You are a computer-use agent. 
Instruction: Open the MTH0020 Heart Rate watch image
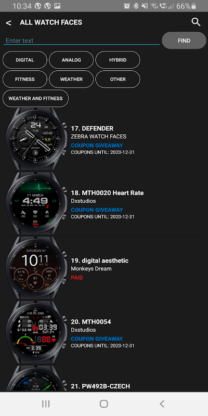click(x=36, y=203)
